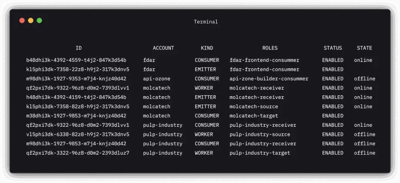Click the pulp-industry-source role entry
The width and height of the screenshot is (400, 183).
(x=260, y=134)
